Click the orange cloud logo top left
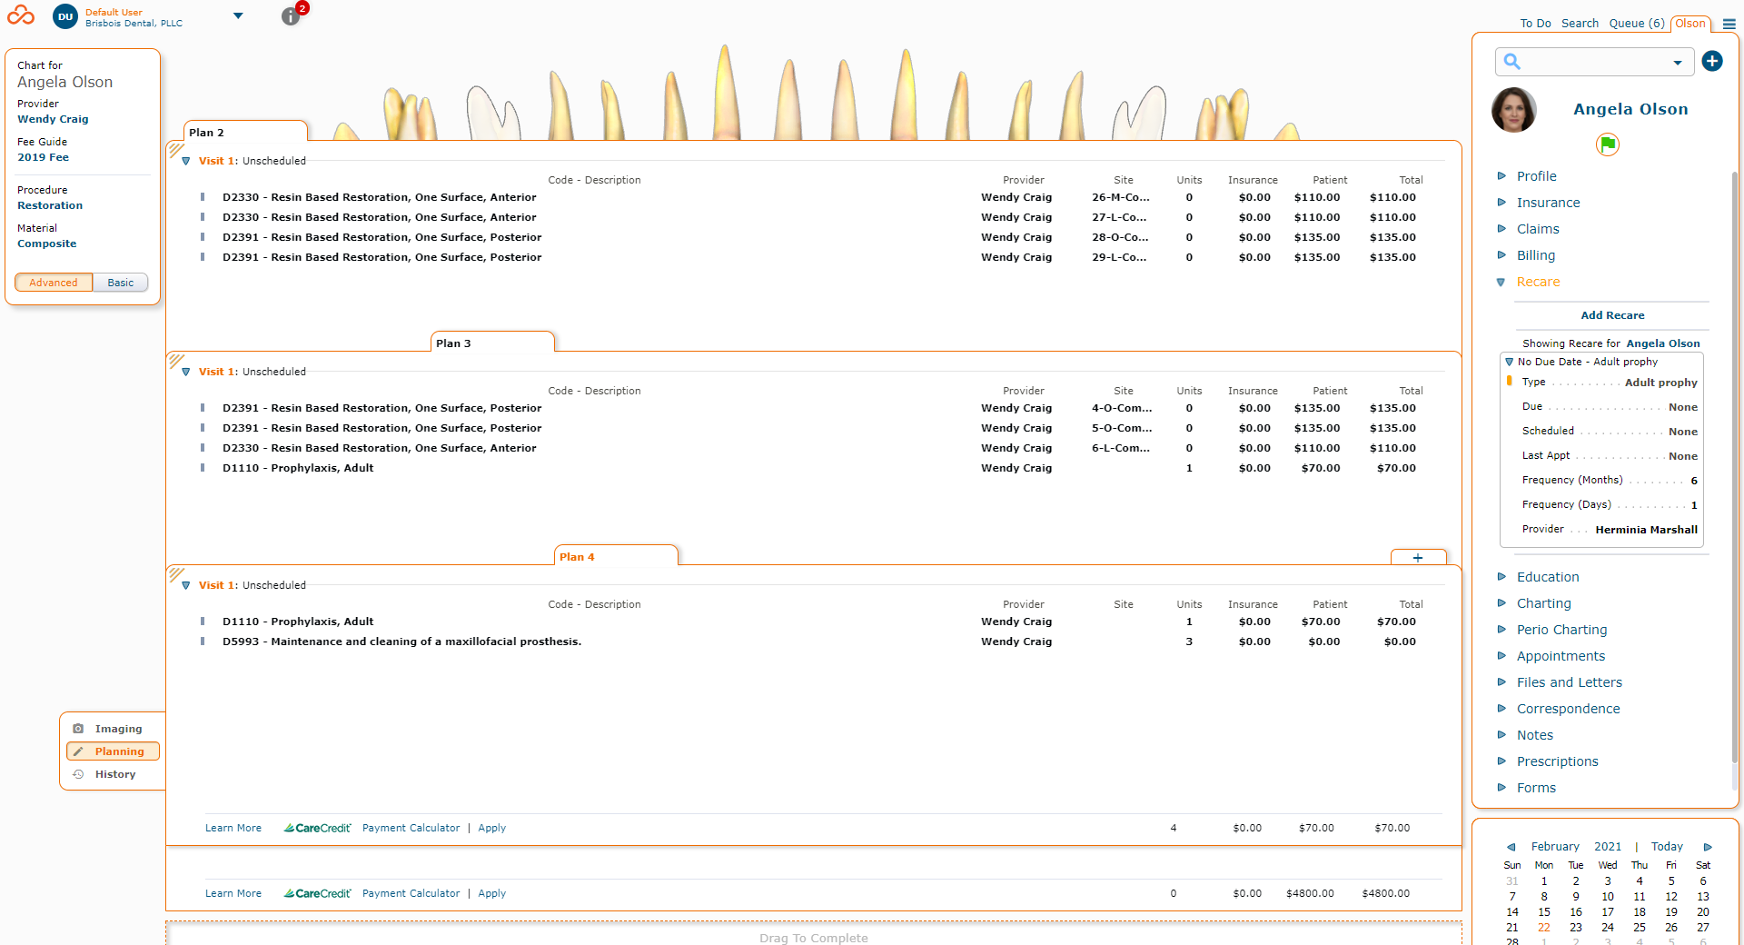This screenshot has width=1744, height=945. 20,15
